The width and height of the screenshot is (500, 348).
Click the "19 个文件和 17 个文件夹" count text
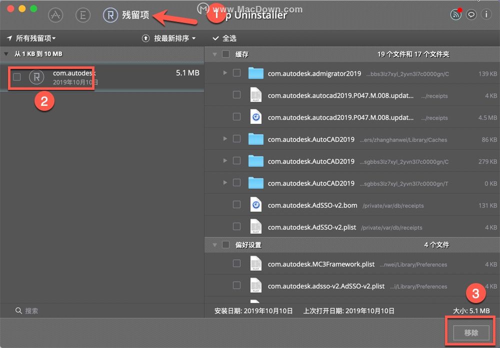coord(413,54)
